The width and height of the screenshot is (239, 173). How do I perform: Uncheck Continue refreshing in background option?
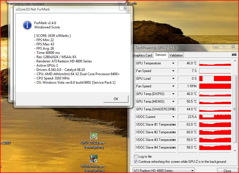pos(136,162)
